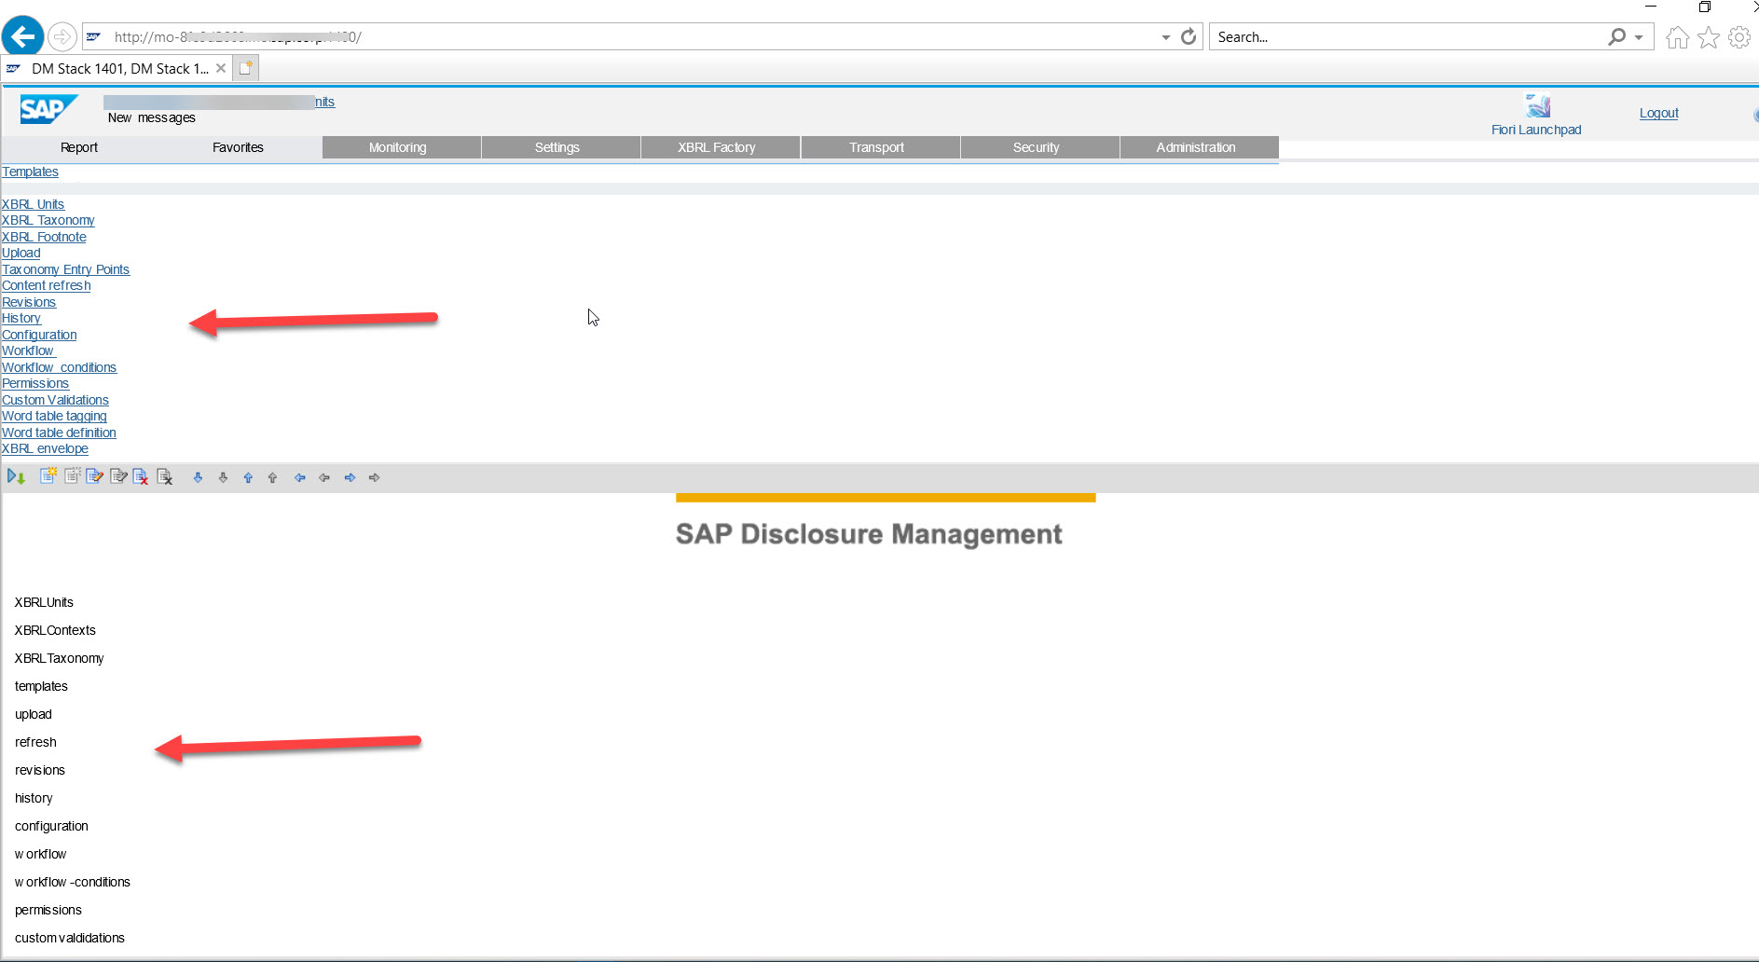Click the SAP logo
The width and height of the screenshot is (1759, 962).
(x=48, y=110)
